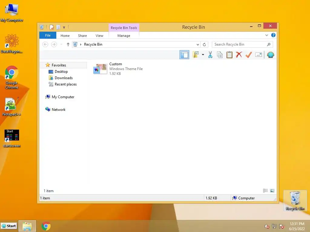This screenshot has width=310, height=232.
Task: Expand the address bar history dropdown
Action: pos(198,45)
